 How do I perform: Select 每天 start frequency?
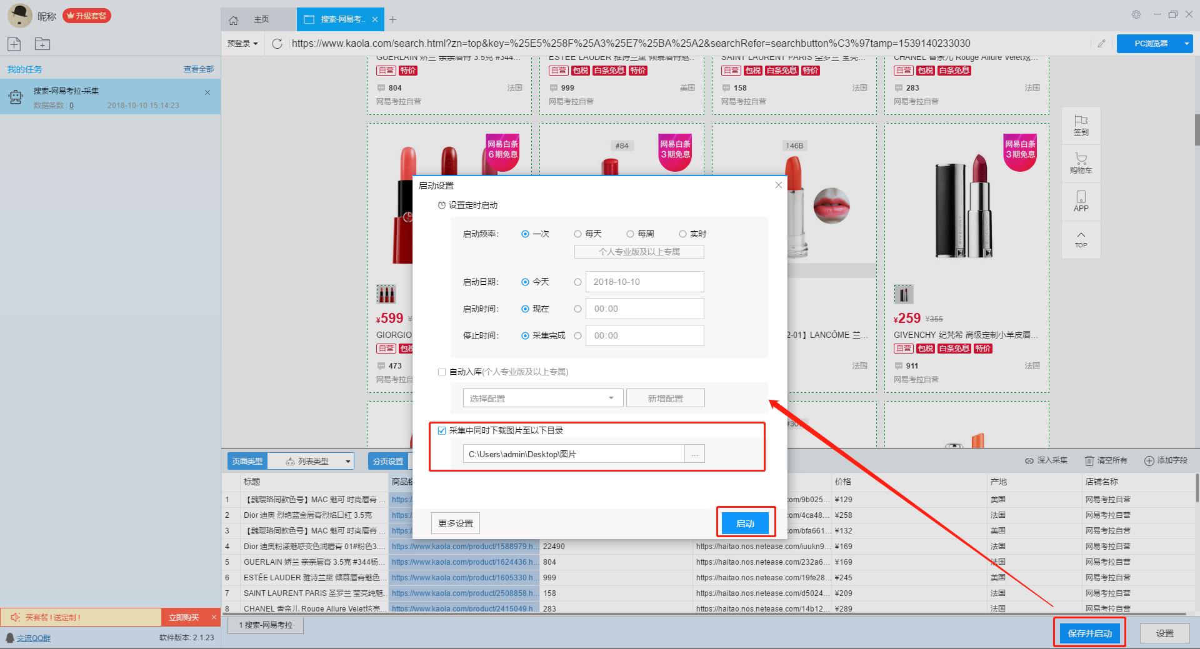[x=577, y=234]
